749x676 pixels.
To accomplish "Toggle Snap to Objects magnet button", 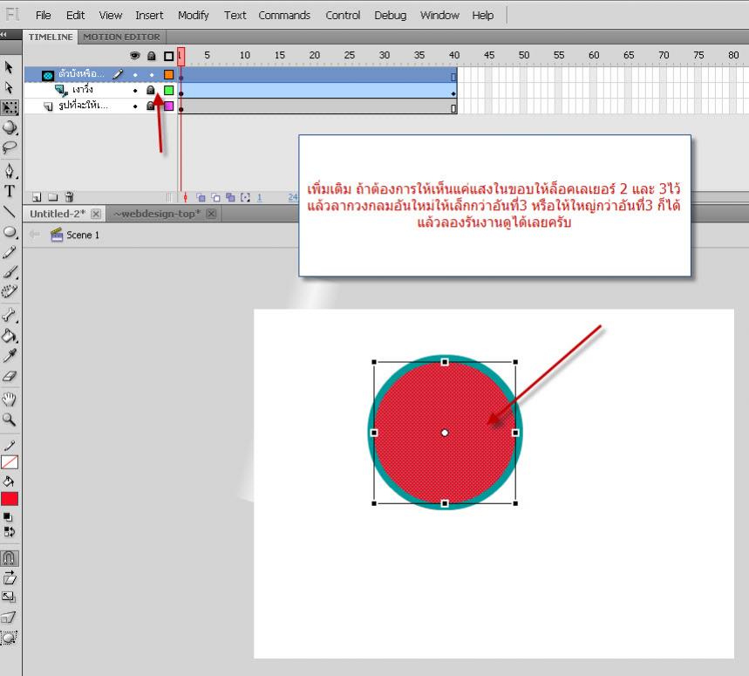I will 10,558.
